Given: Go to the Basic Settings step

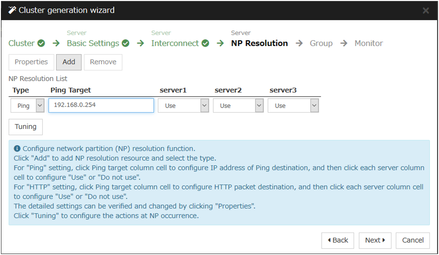Looking at the screenshot, I should [92, 43].
